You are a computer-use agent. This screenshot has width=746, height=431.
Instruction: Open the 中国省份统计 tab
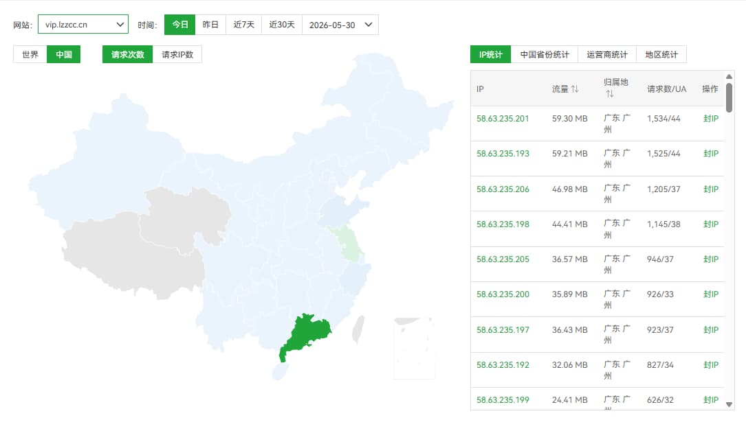pyautogui.click(x=545, y=55)
